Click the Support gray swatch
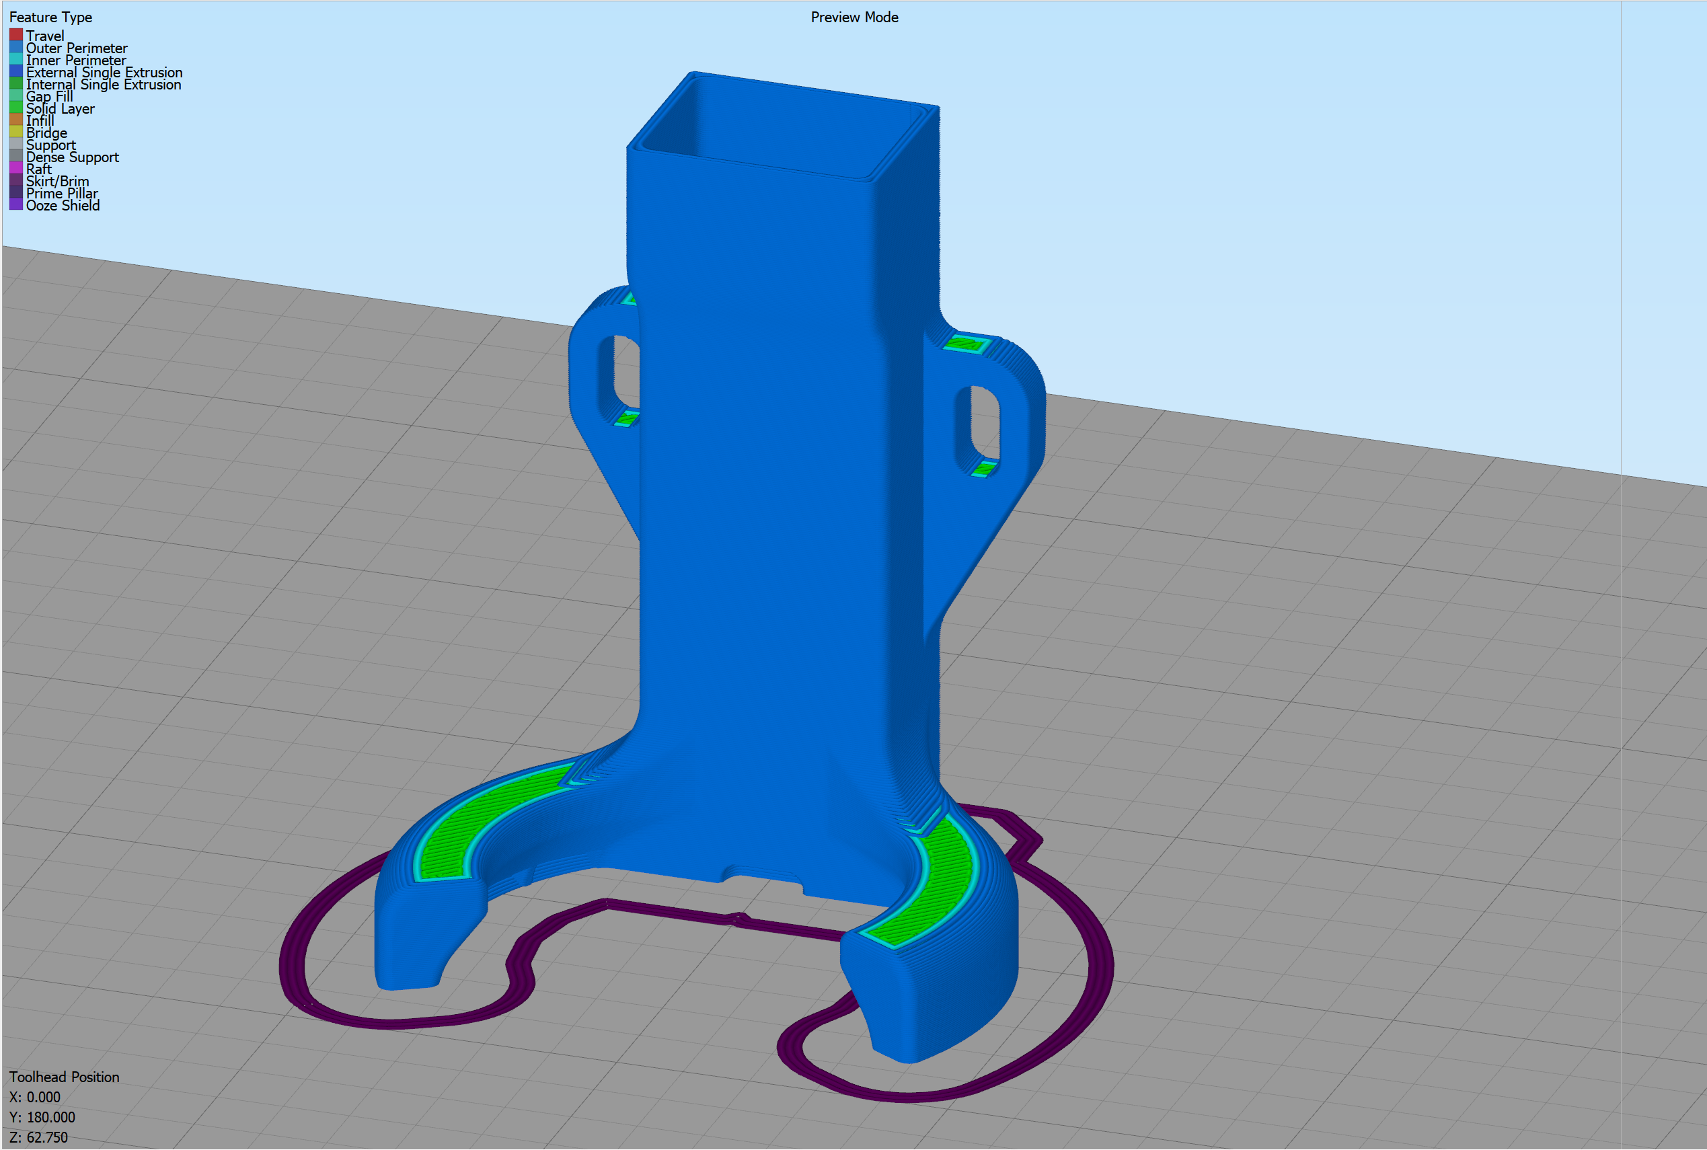The image size is (1707, 1150). (15, 144)
